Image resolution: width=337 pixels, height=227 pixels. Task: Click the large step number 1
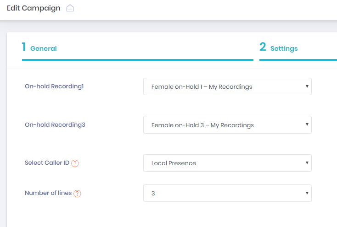[x=24, y=47]
